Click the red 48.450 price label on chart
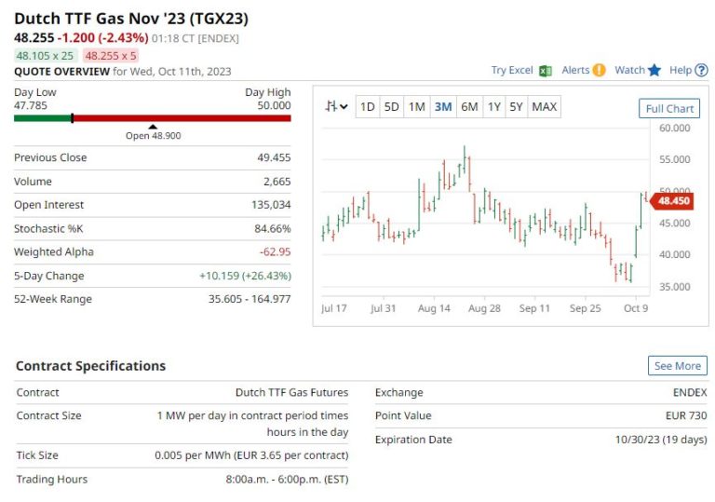The height and width of the screenshot is (502, 715). [x=672, y=200]
